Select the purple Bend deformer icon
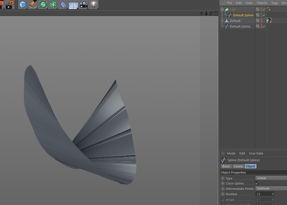This screenshot has width=287, height=205. click(x=63, y=4)
